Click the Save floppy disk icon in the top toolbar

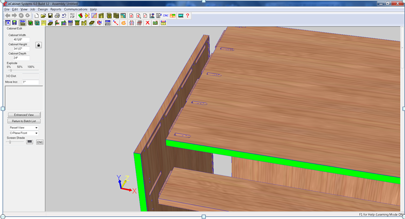click(x=50, y=16)
